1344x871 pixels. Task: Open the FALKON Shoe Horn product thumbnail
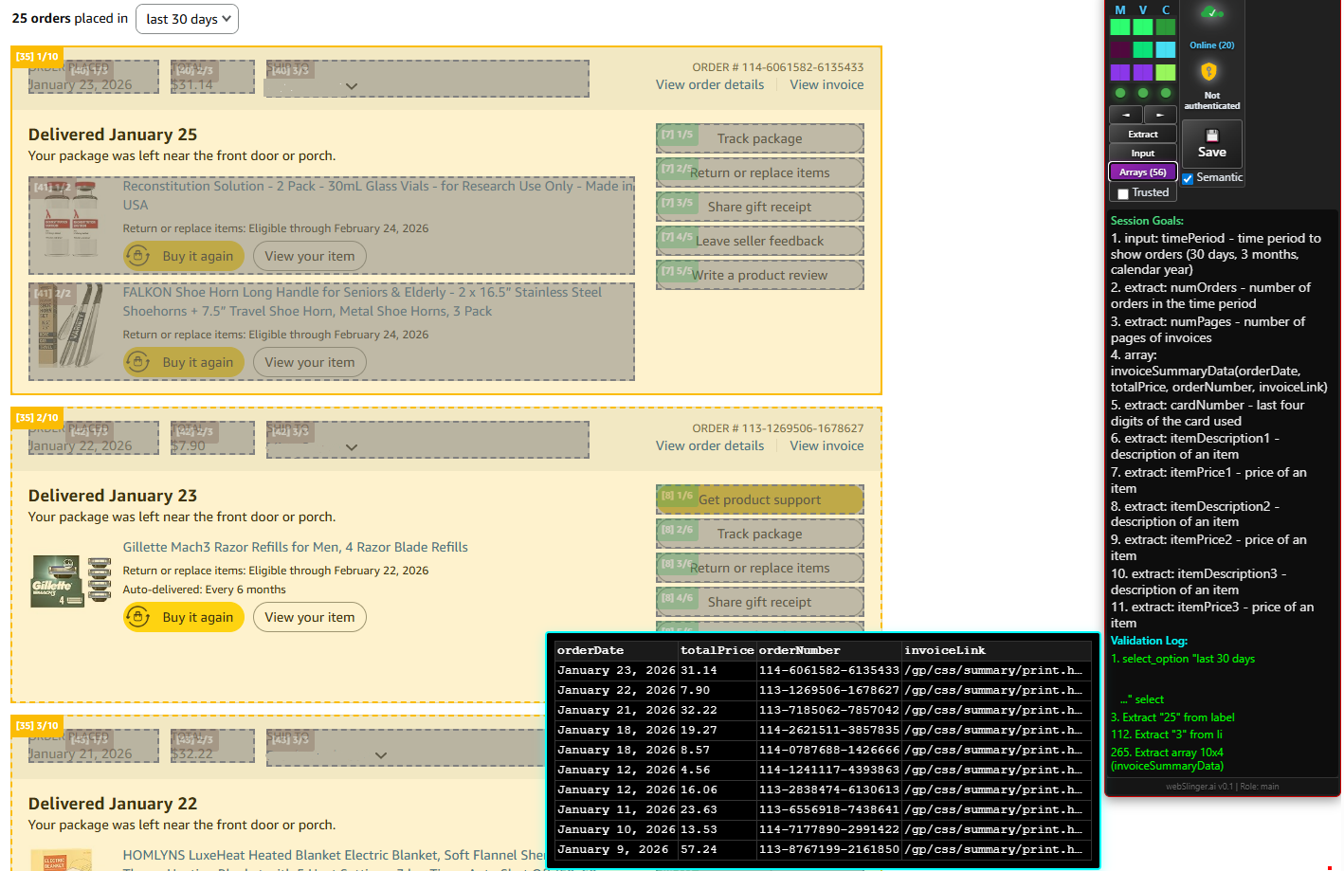click(71, 326)
